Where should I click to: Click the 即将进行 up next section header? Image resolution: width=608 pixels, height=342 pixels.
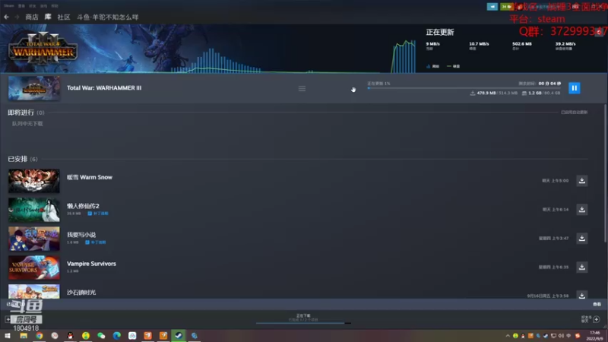pos(26,112)
